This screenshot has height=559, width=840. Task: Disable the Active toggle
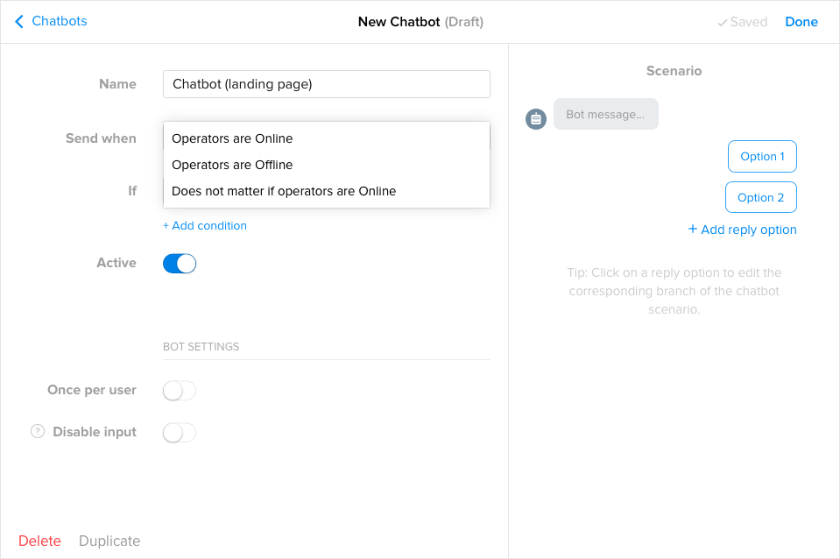[x=179, y=263]
